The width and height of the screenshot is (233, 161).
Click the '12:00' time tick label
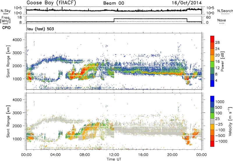114,155
